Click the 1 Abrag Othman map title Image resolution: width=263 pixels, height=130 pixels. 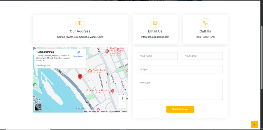45,52
